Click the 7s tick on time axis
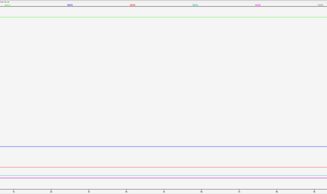Screen dimensions: 327x194 tap(239, 191)
